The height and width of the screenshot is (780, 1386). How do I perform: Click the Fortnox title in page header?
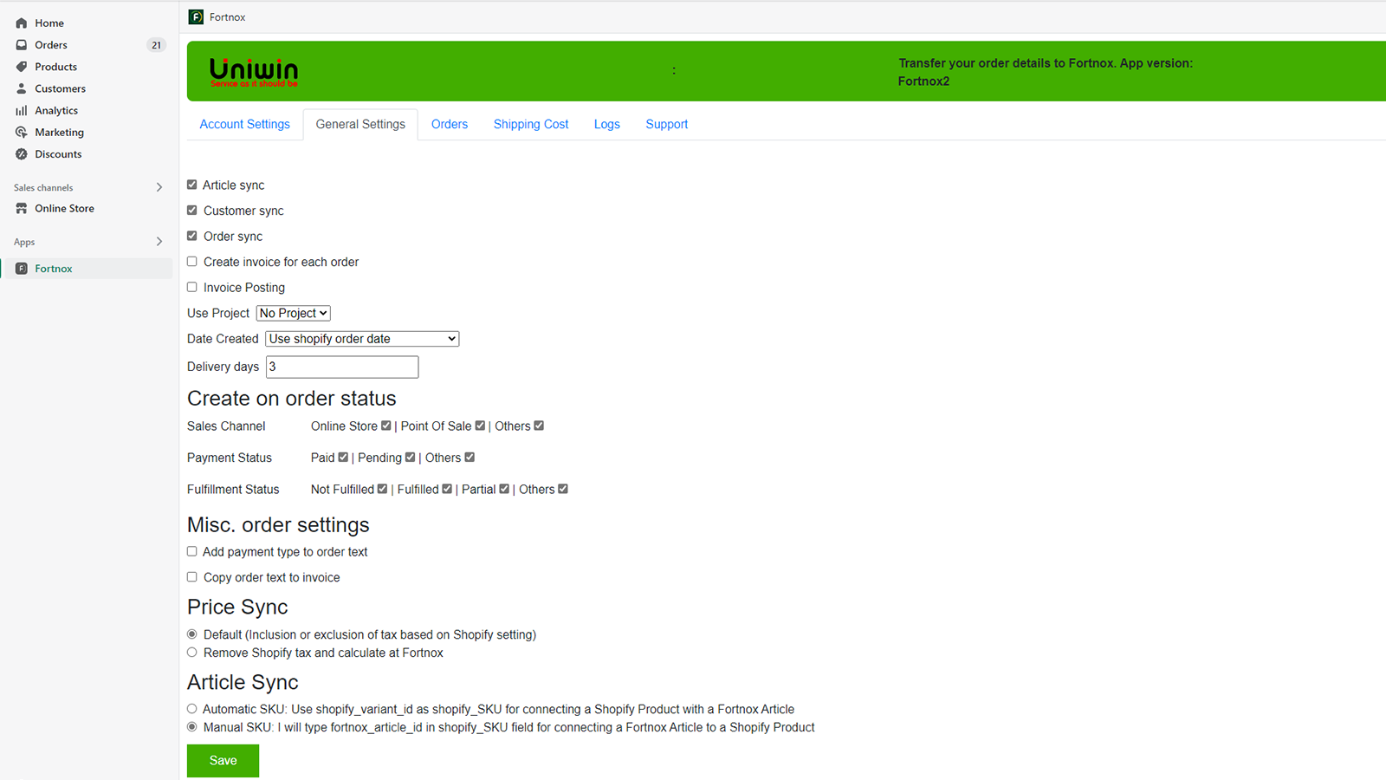coord(228,17)
